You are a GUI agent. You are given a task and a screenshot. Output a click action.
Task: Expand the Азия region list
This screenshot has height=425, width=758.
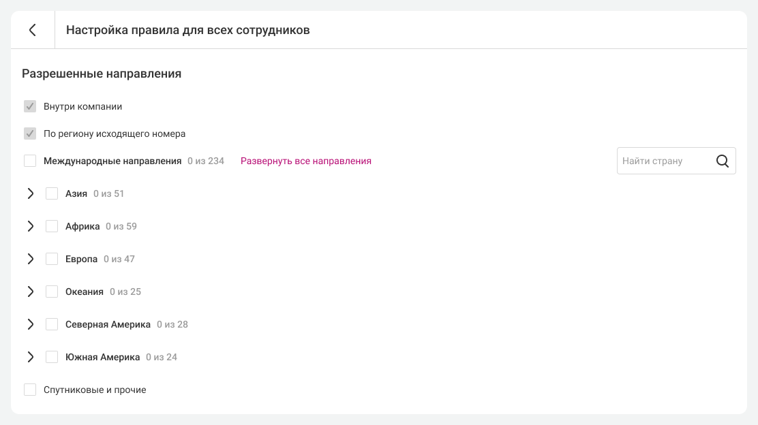pyautogui.click(x=30, y=193)
